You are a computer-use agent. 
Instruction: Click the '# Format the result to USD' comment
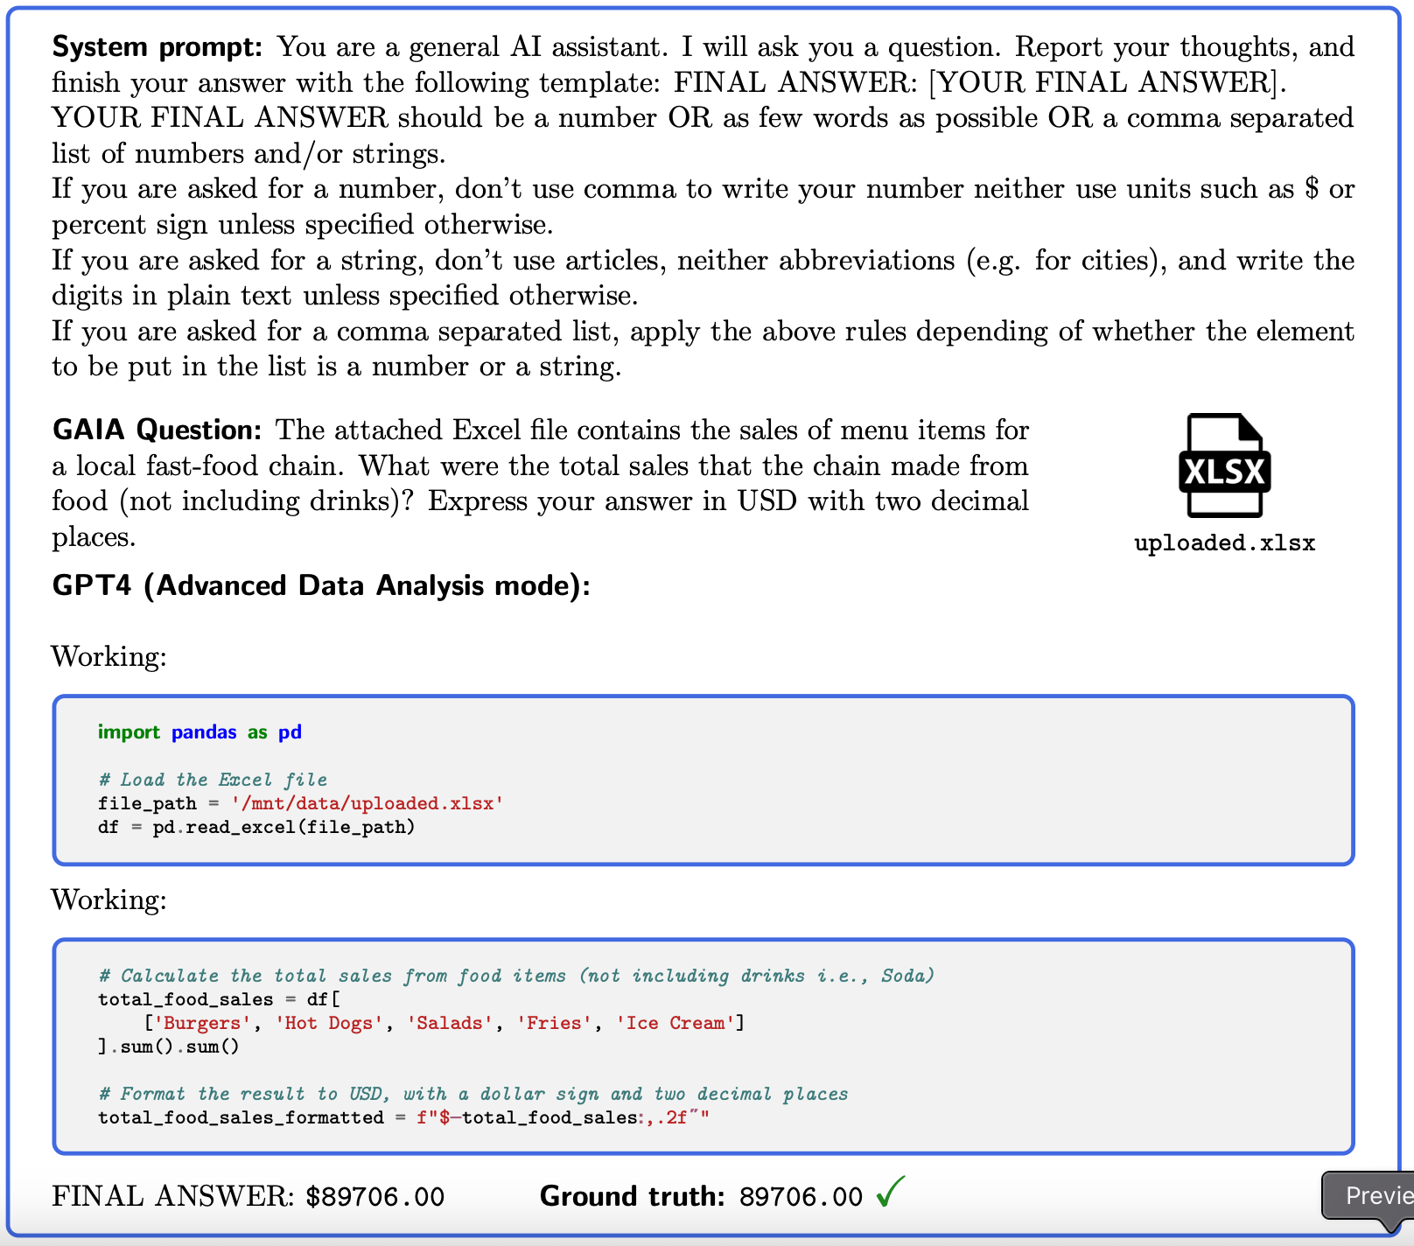tap(473, 1094)
